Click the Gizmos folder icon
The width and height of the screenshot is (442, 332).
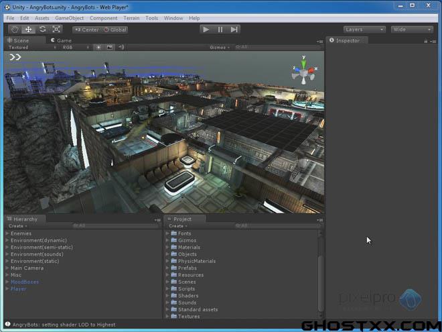[174, 240]
